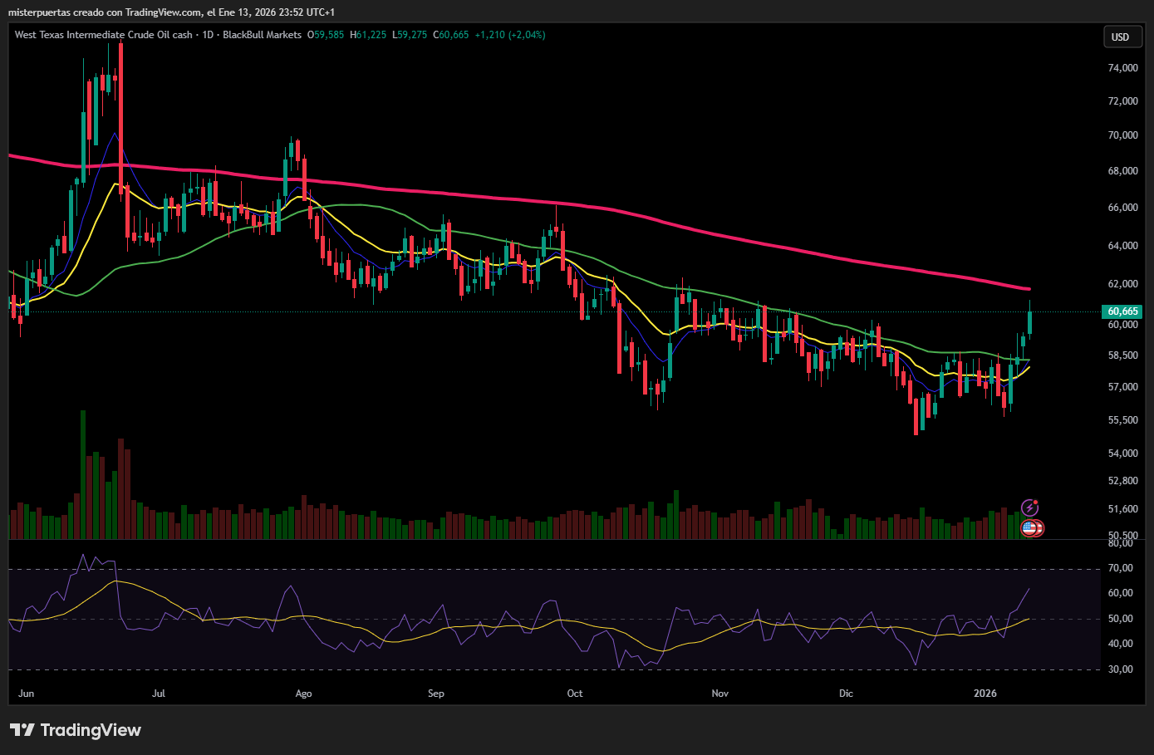Viewport: 1154px width, 755px height.
Task: Click the 68,000 price axis label
Action: click(1123, 171)
